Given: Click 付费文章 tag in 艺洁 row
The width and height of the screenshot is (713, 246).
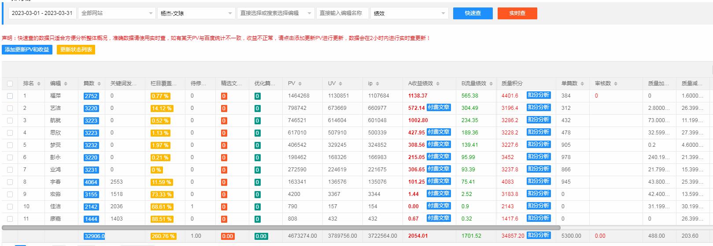Looking at the screenshot, I should point(439,107).
